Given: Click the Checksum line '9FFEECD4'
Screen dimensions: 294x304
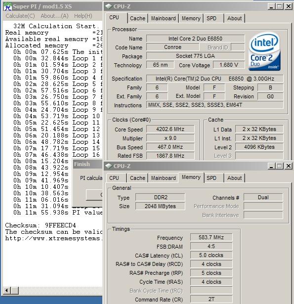Looking at the screenshot, I should [x=41, y=225].
